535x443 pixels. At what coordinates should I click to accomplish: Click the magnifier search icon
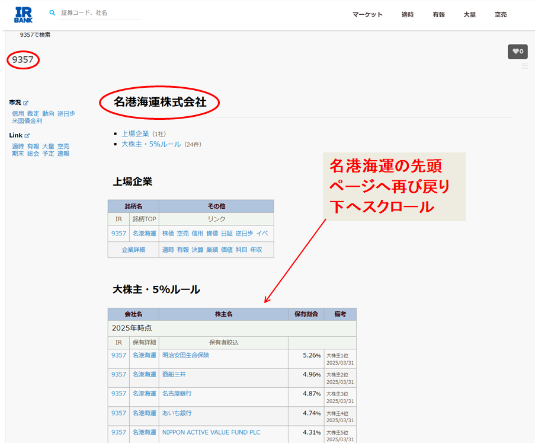coord(52,12)
